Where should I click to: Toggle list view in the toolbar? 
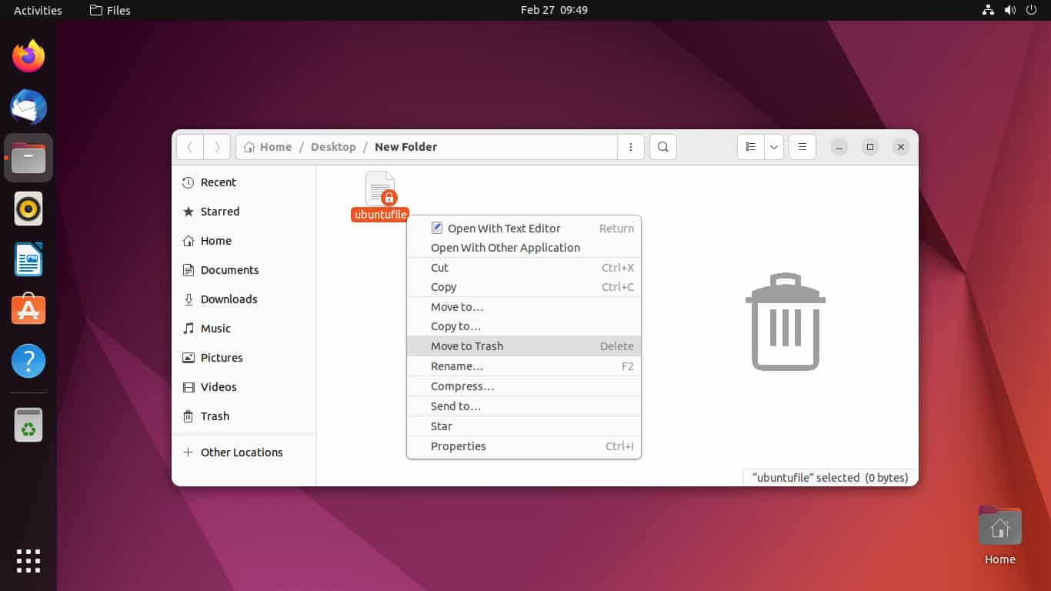click(750, 146)
